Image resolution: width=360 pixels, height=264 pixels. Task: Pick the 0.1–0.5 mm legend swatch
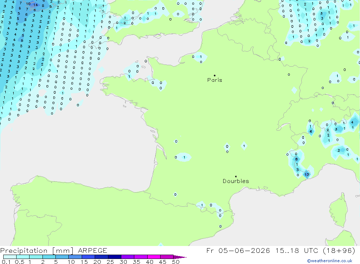point(10,257)
